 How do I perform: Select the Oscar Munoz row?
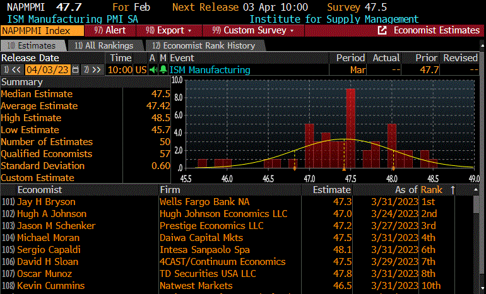pos(227,274)
